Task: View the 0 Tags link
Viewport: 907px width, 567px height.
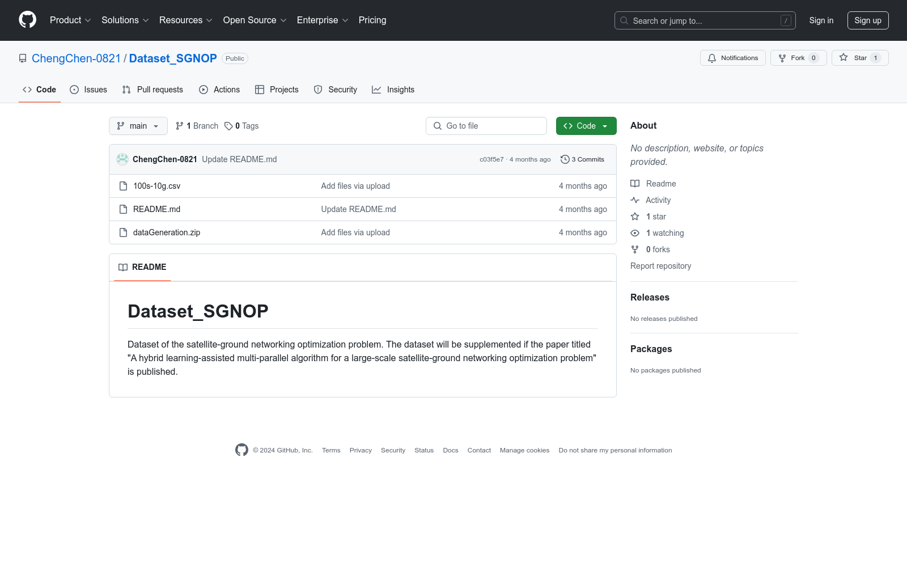Action: (x=241, y=126)
